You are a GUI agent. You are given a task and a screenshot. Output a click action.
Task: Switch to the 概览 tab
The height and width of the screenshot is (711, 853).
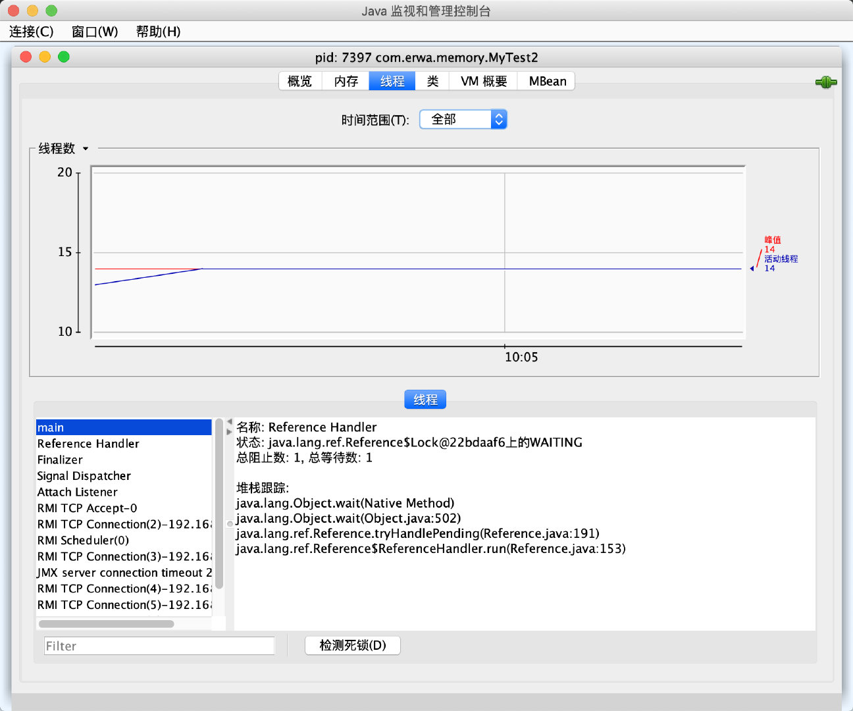pos(300,81)
